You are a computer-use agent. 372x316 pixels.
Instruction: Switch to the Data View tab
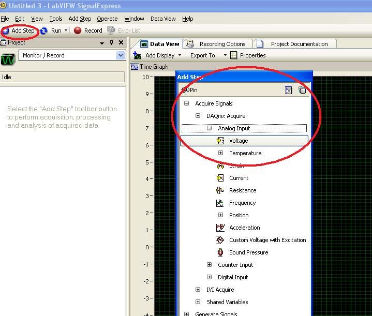point(160,44)
